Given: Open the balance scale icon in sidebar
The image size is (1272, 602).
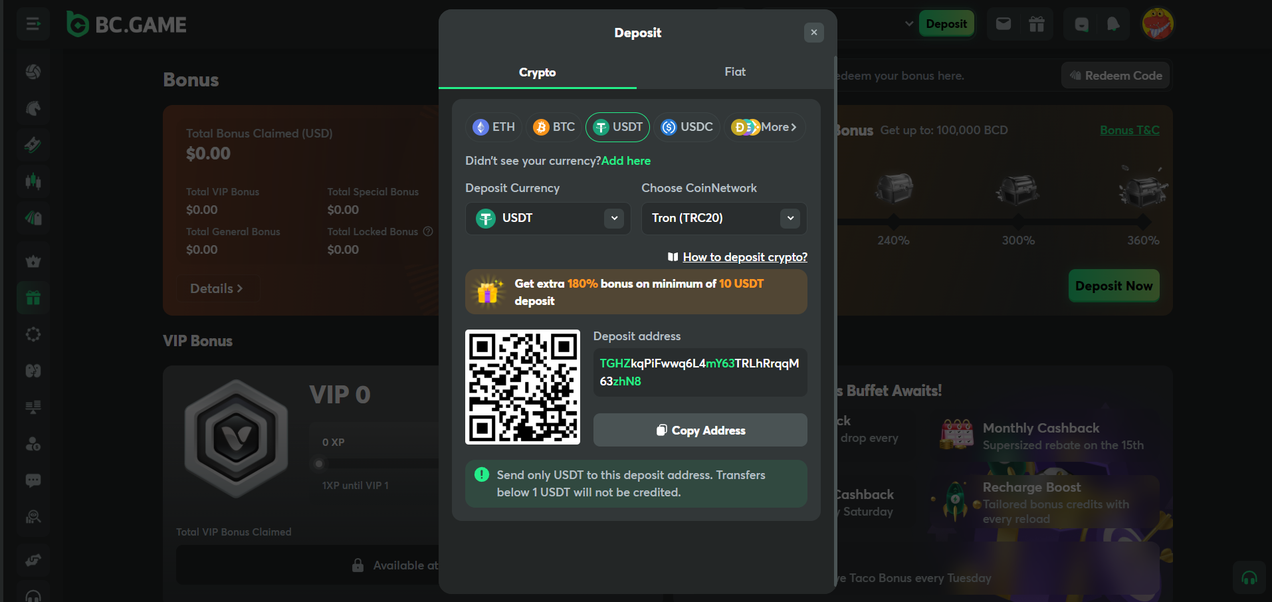Looking at the screenshot, I should click(x=33, y=407).
